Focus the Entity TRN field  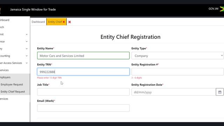coord(83,72)
